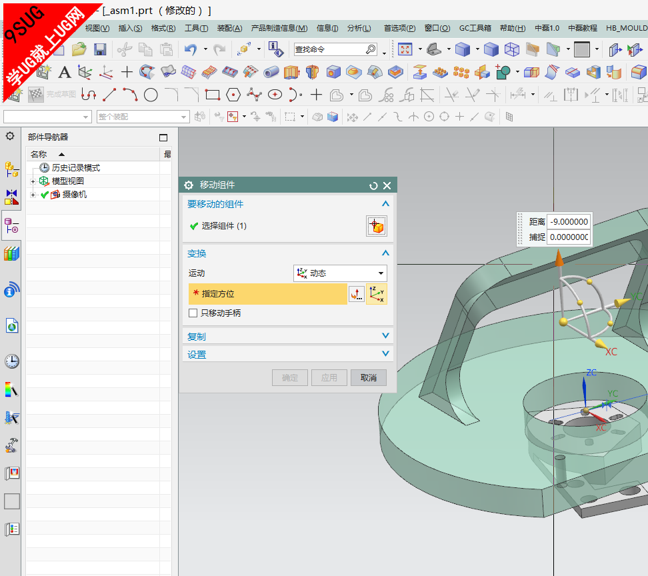648x576 pixels.
Task: Reset the 移动组件 dialog with the refresh icon
Action: click(x=373, y=185)
